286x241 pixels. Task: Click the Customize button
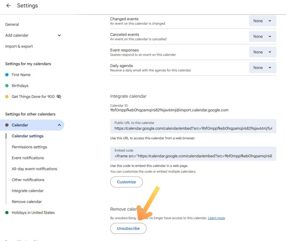pyautogui.click(x=126, y=182)
